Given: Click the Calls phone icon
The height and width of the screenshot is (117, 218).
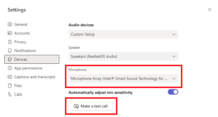Looking at the screenshot, I should click(10, 94).
